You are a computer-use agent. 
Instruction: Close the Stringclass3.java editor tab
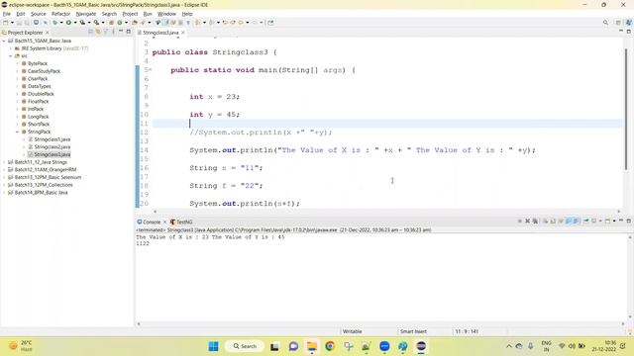click(183, 33)
